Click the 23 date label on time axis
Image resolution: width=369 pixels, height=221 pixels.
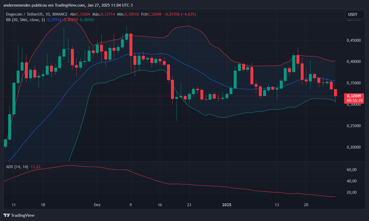pos(189,205)
